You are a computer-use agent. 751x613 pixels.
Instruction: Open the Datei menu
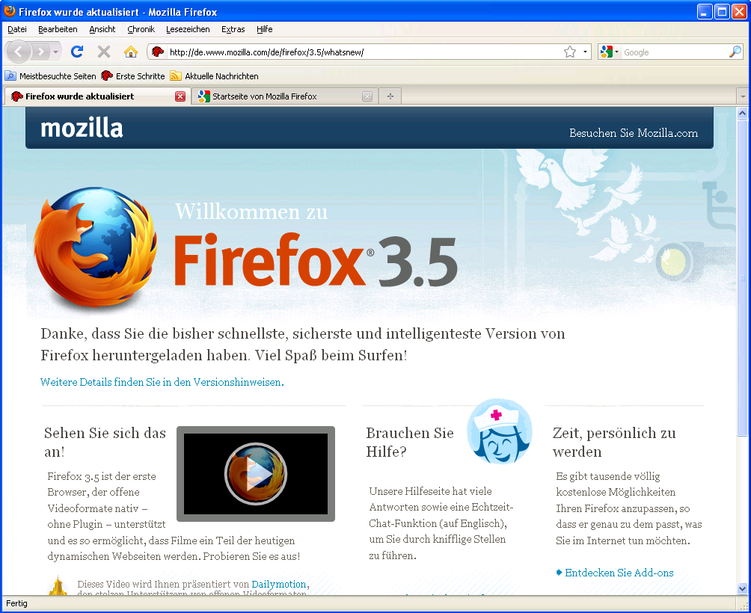17,29
